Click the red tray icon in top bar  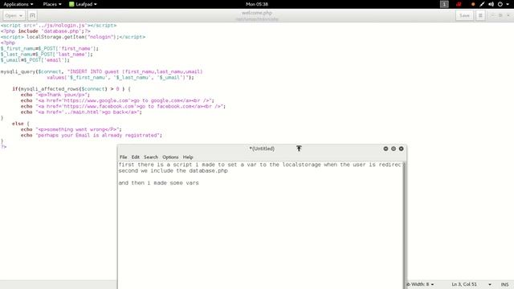(459, 4)
